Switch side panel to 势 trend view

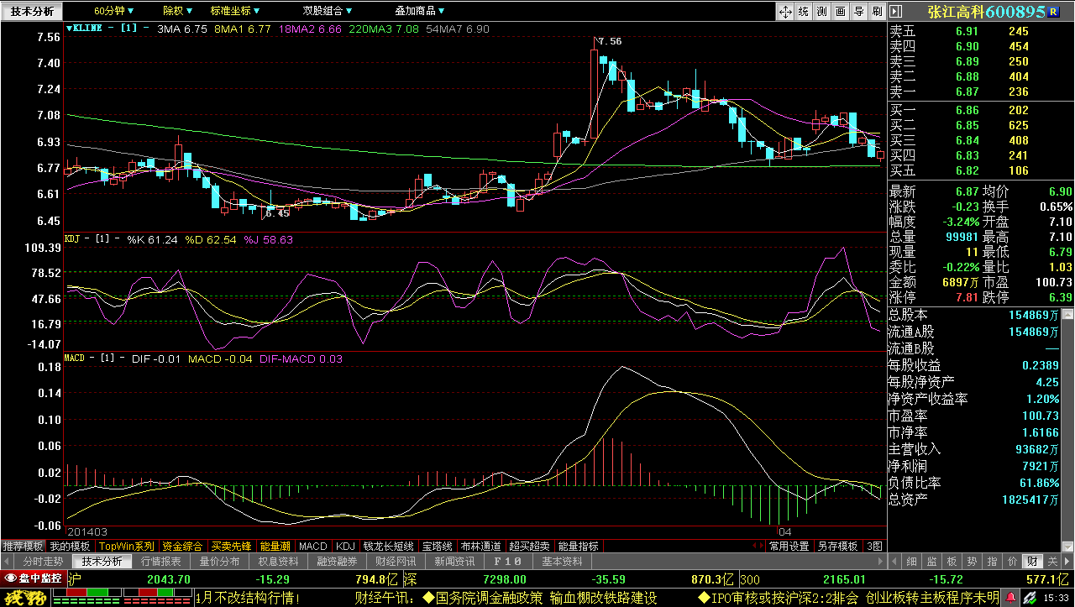972,562
